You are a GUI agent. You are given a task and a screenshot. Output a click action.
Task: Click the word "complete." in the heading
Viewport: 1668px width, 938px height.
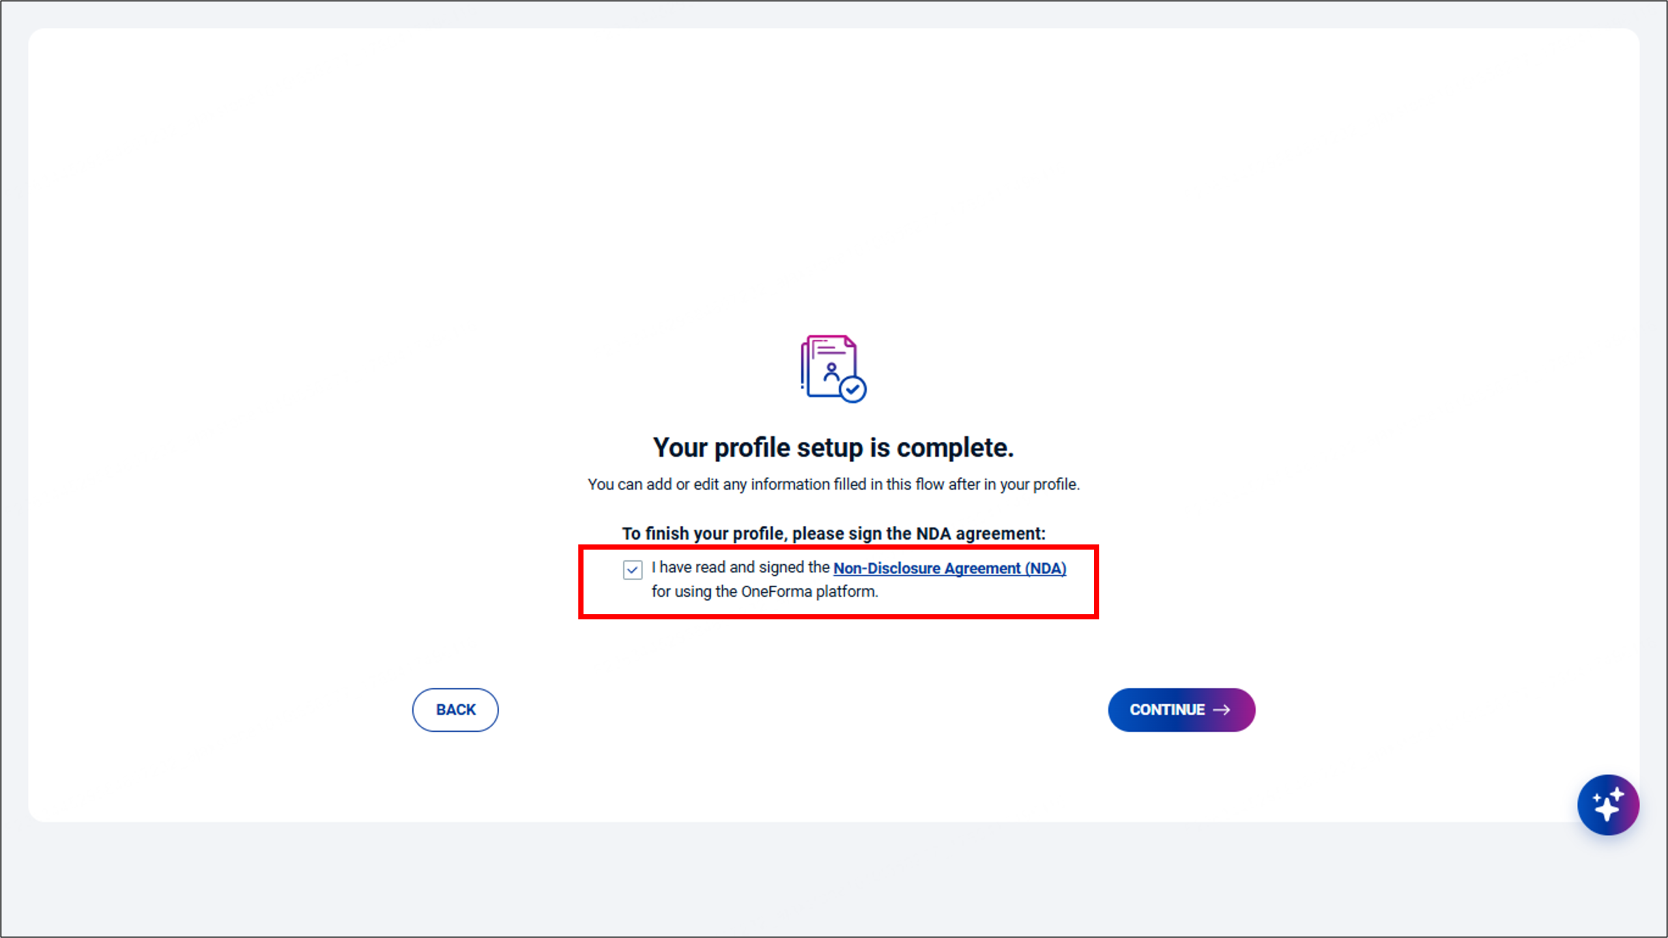click(955, 448)
